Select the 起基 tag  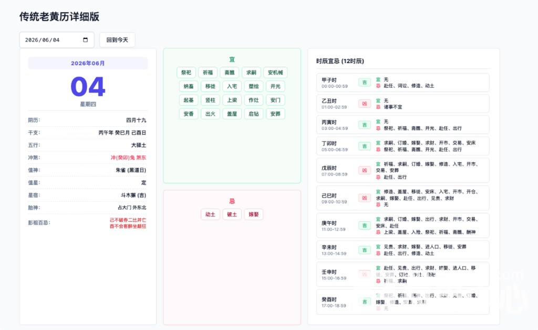pyautogui.click(x=189, y=100)
